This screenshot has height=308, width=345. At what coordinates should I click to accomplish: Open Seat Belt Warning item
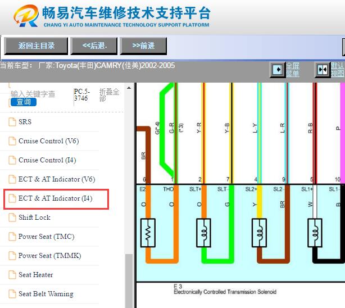(x=46, y=294)
